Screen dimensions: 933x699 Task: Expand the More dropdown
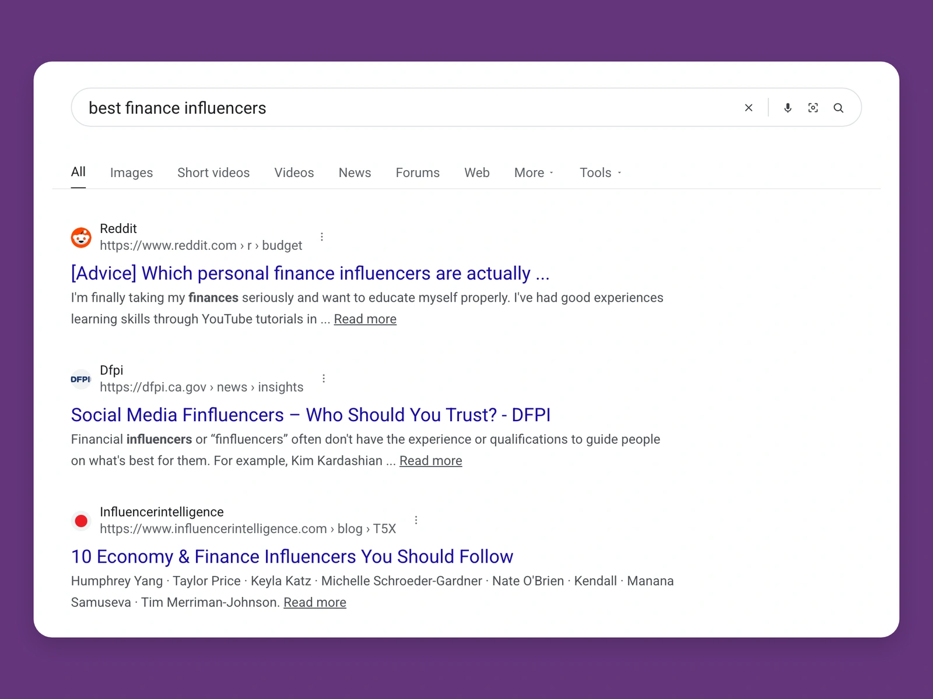[534, 172]
